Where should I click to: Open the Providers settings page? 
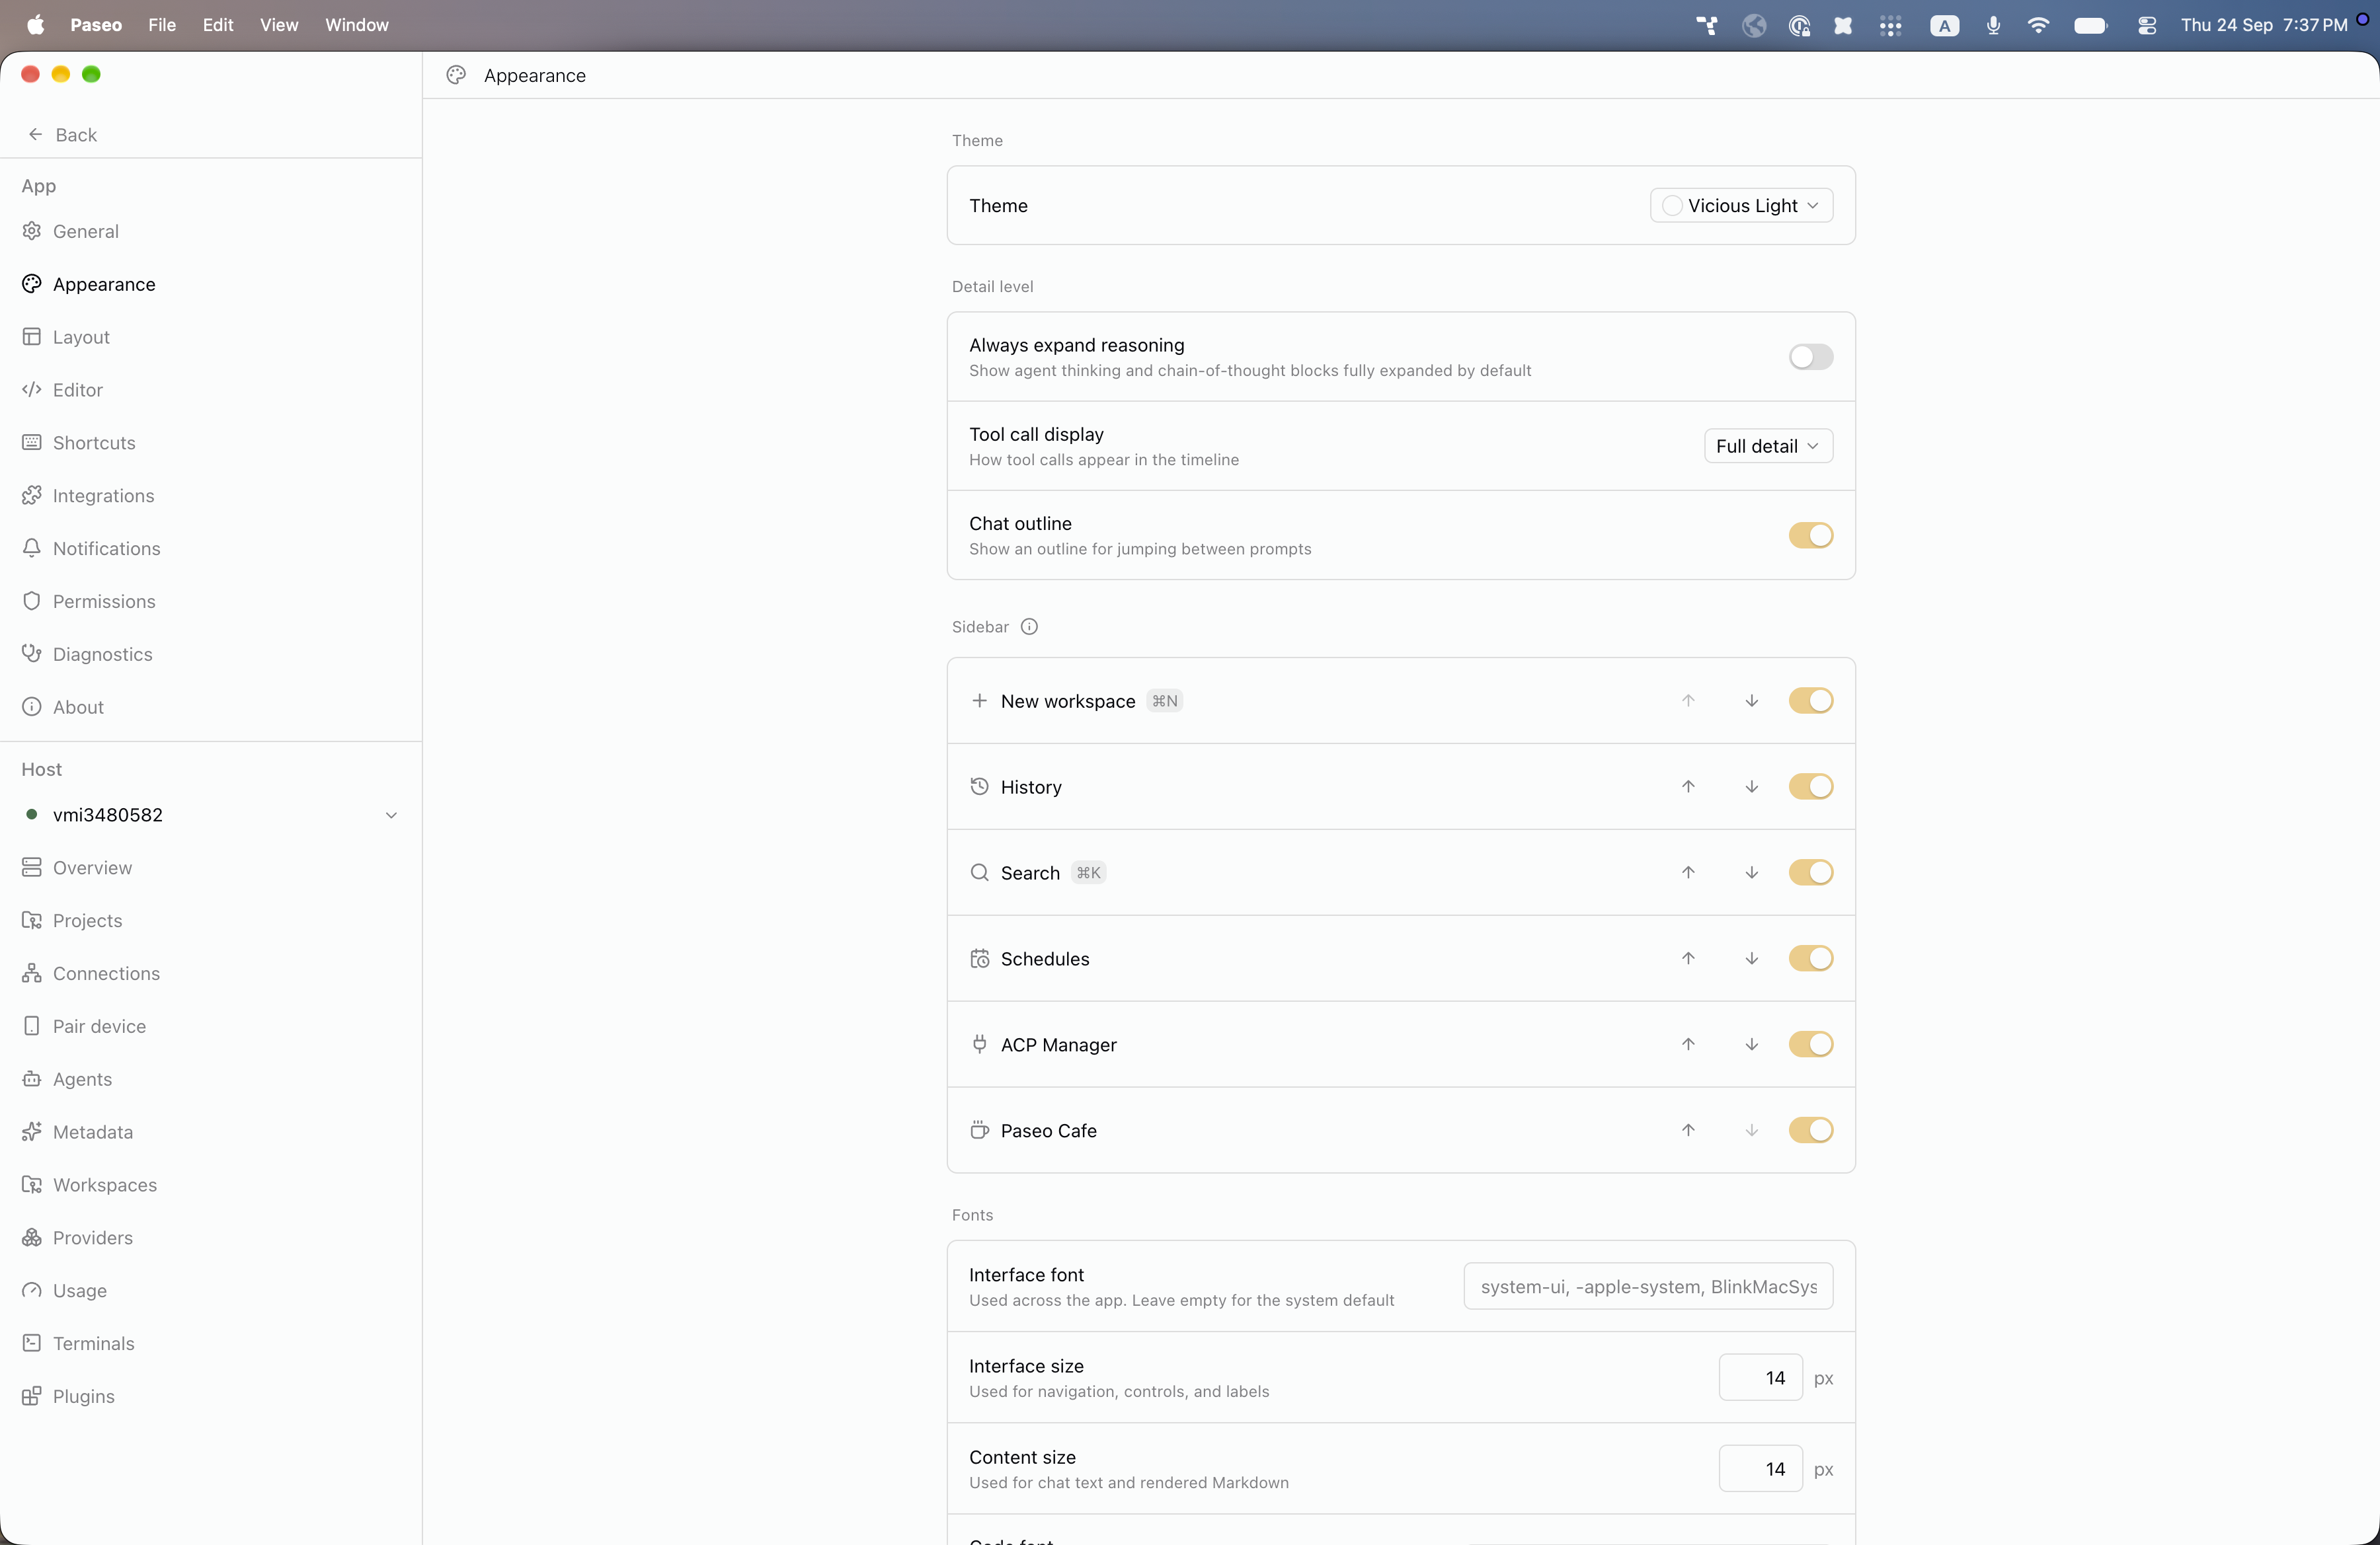coord(210,1237)
